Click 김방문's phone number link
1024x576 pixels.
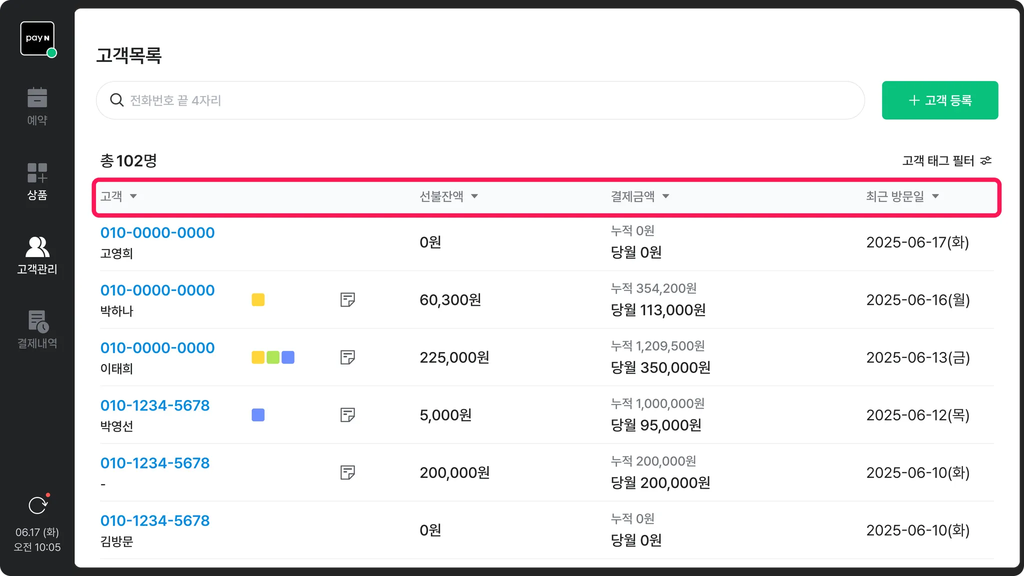point(155,520)
